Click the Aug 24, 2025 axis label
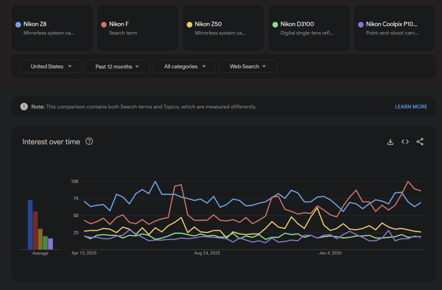Viewport: 442px width, 290px height. click(207, 253)
